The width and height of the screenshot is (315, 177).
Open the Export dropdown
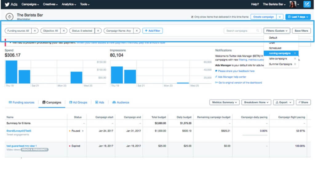(283, 102)
